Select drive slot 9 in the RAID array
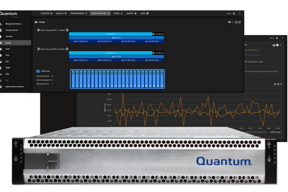The width and height of the screenshot is (288, 192). (x=104, y=79)
